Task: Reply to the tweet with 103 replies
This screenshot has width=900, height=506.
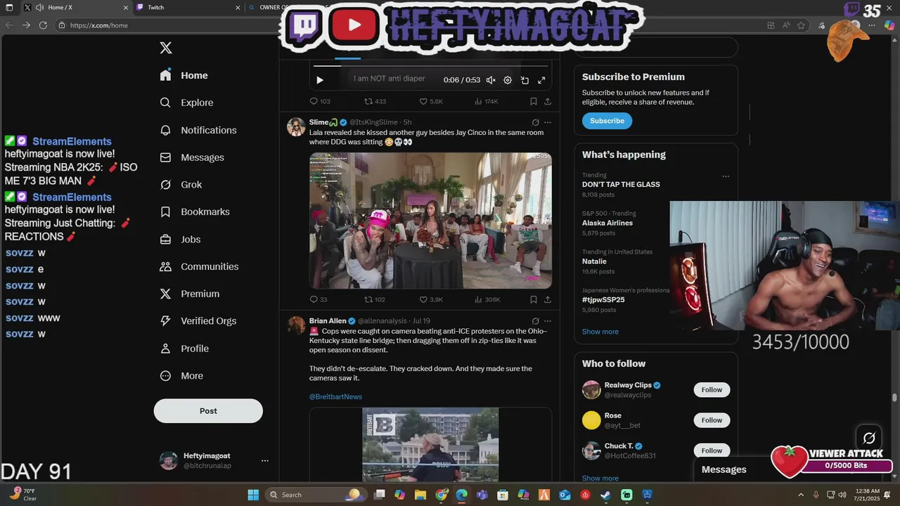Action: (x=320, y=101)
